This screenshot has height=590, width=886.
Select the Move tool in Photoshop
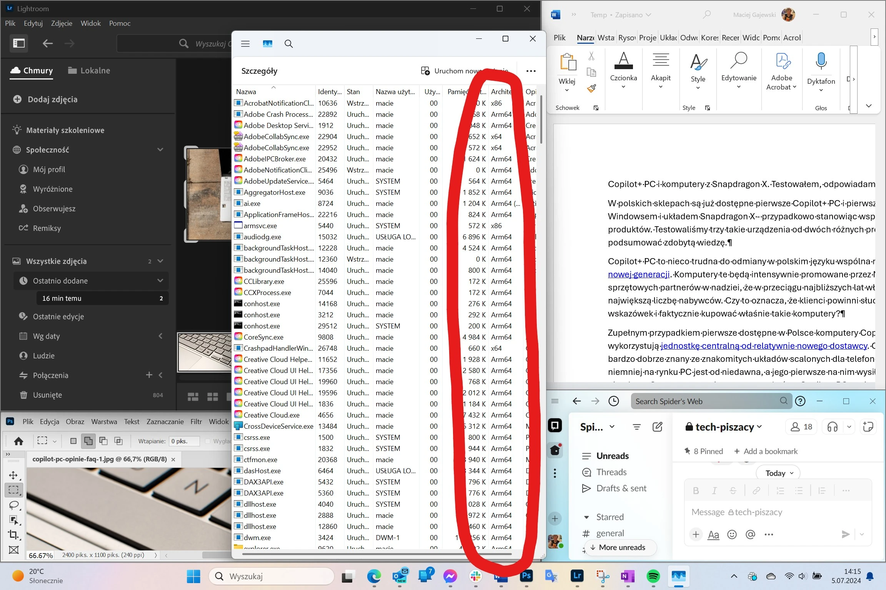coord(13,475)
